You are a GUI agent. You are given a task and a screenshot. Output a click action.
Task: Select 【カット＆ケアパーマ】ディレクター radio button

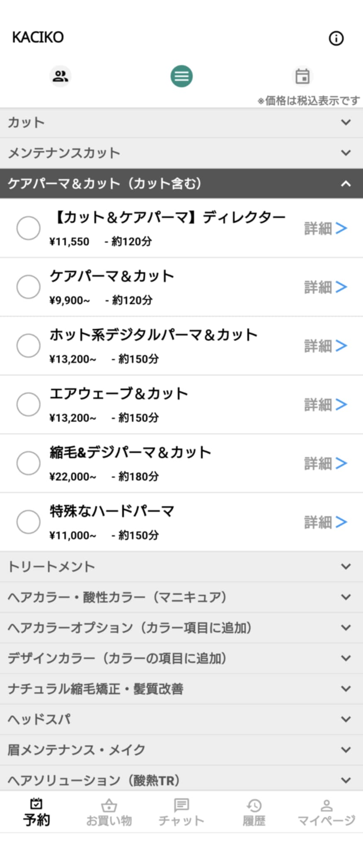tap(29, 228)
